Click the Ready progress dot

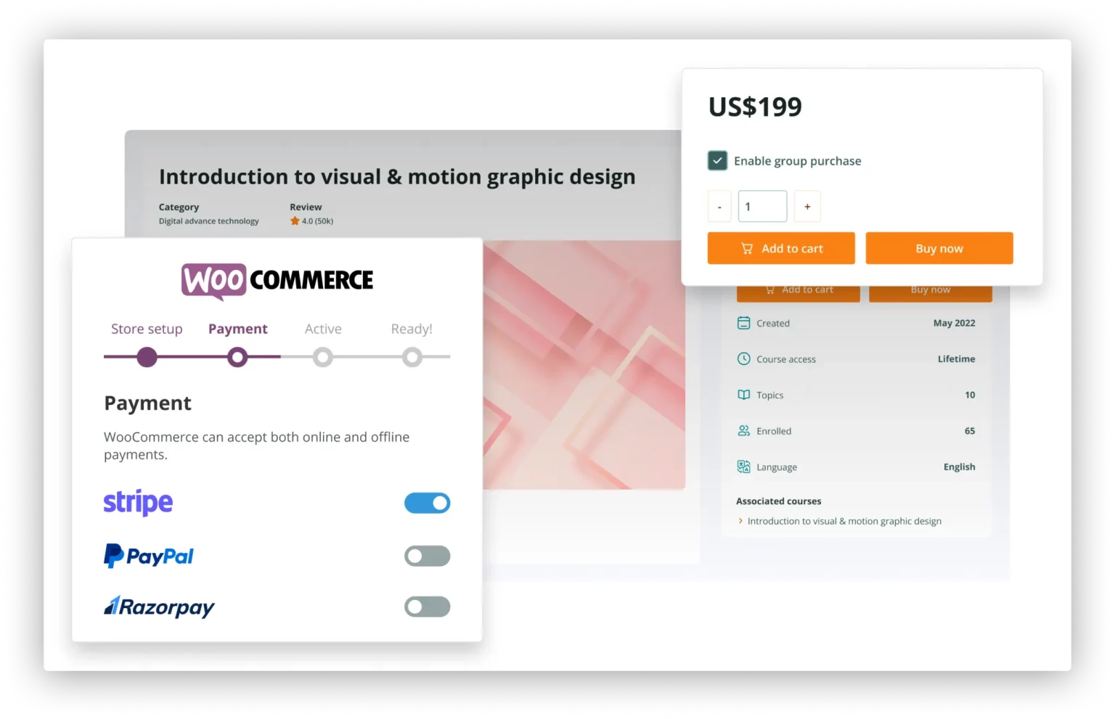click(412, 357)
